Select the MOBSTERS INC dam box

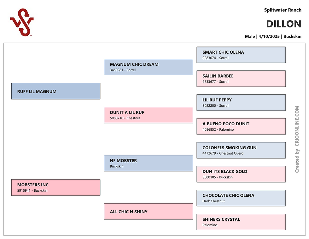56,188
